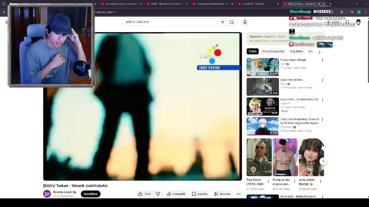The height and width of the screenshot is (207, 369).
Task: Click the Nene Malo Bailan Rochas title
Action: tap(298, 197)
